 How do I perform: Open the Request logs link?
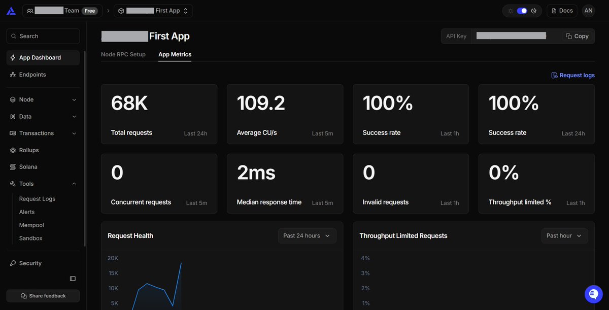pos(573,75)
